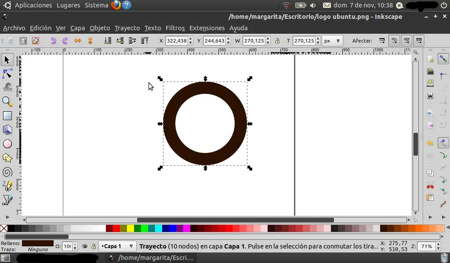Toggle Capa 1 layer lock
Screen dimensions: 450x263
(x=94, y=246)
